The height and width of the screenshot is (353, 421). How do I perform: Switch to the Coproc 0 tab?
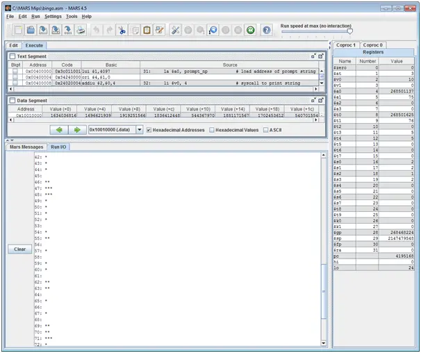(372, 45)
